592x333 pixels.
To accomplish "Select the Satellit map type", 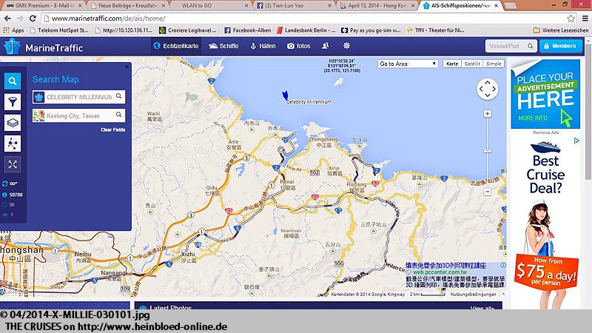I will (x=472, y=64).
